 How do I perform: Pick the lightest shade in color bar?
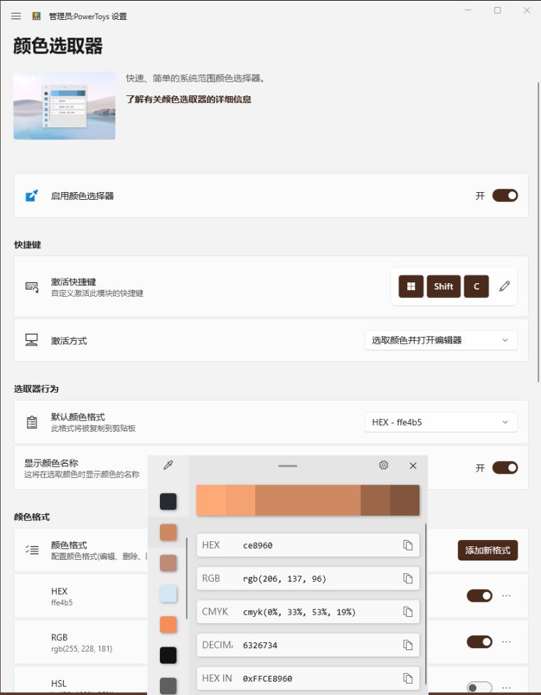click(211, 500)
